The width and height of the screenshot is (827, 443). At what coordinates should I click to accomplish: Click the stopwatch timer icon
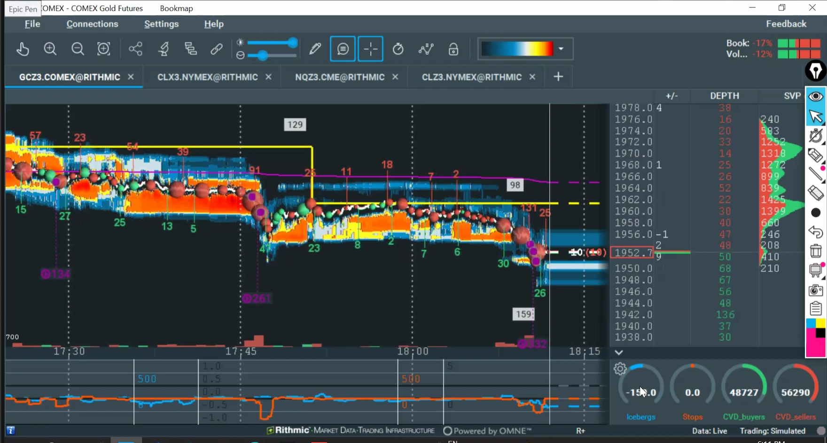click(398, 49)
